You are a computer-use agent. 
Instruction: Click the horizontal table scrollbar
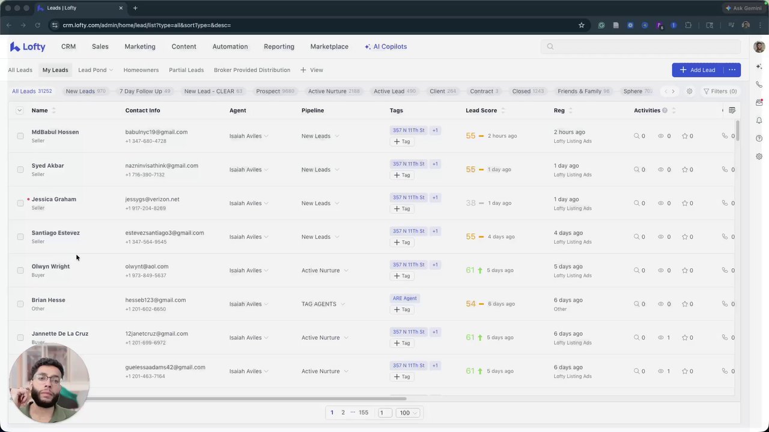[x=207, y=398]
